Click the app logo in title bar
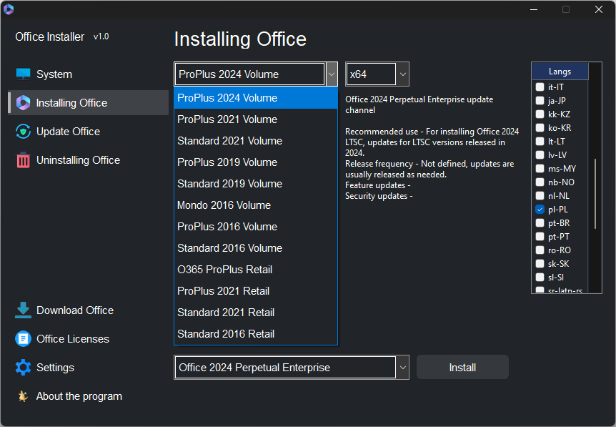This screenshot has width=616, height=427. click(9, 9)
